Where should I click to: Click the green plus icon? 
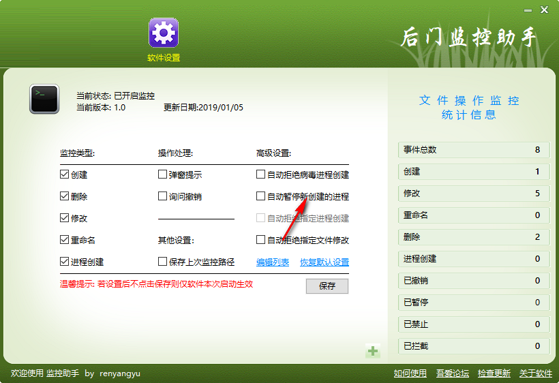click(373, 351)
